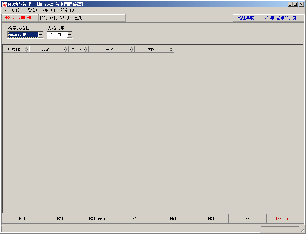Sort by 所属CD column diamond icon
306x234 pixels.
[26, 50]
